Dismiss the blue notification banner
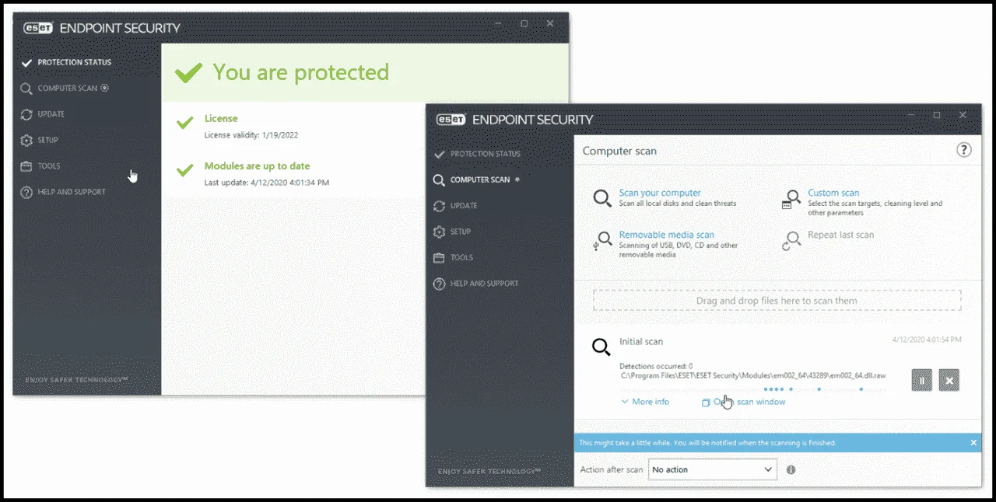This screenshot has height=502, width=996. click(973, 443)
